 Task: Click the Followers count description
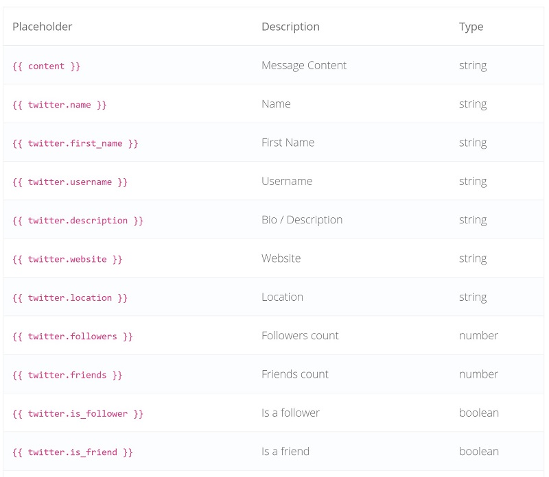[300, 335]
